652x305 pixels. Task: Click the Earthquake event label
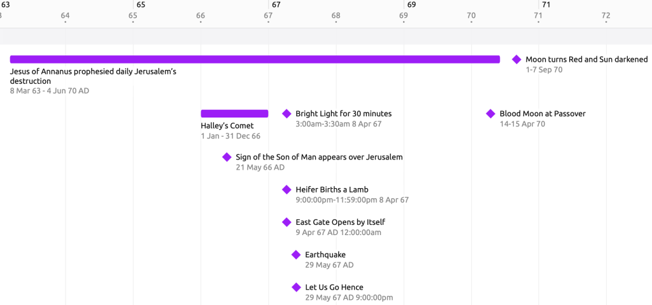coord(325,255)
